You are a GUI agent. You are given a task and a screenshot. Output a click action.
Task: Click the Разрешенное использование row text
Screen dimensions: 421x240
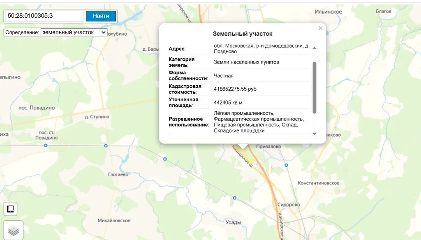[x=259, y=122]
